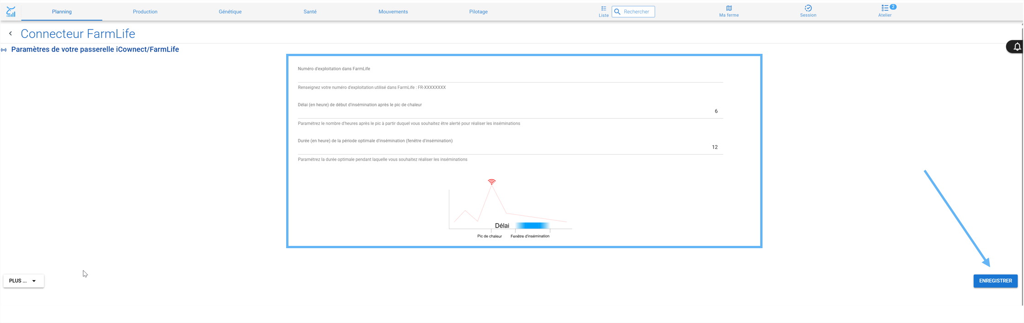The width and height of the screenshot is (1024, 323).
Task: Open the notifications bell
Action: pyautogui.click(x=1017, y=47)
